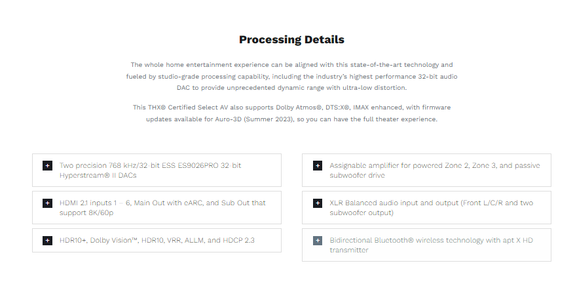Image resolution: width=575 pixels, height=282 pixels.
Task: Click the plus icon beside XLR Balanced audio
Action: (x=318, y=203)
